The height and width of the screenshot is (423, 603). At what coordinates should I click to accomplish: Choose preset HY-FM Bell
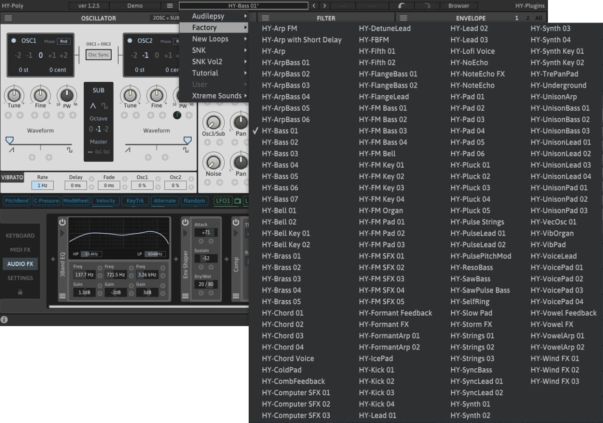[x=377, y=154]
